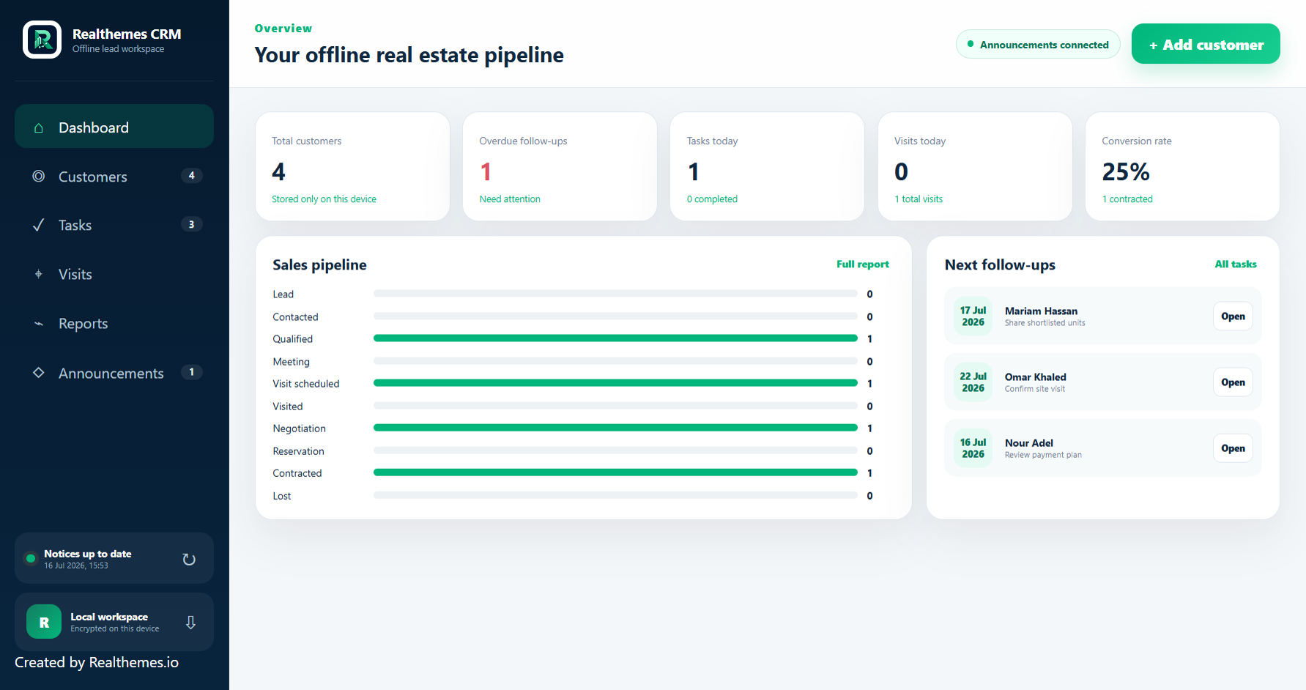Click the Dashboard home icon
This screenshot has width=1306, height=690.
click(x=39, y=128)
